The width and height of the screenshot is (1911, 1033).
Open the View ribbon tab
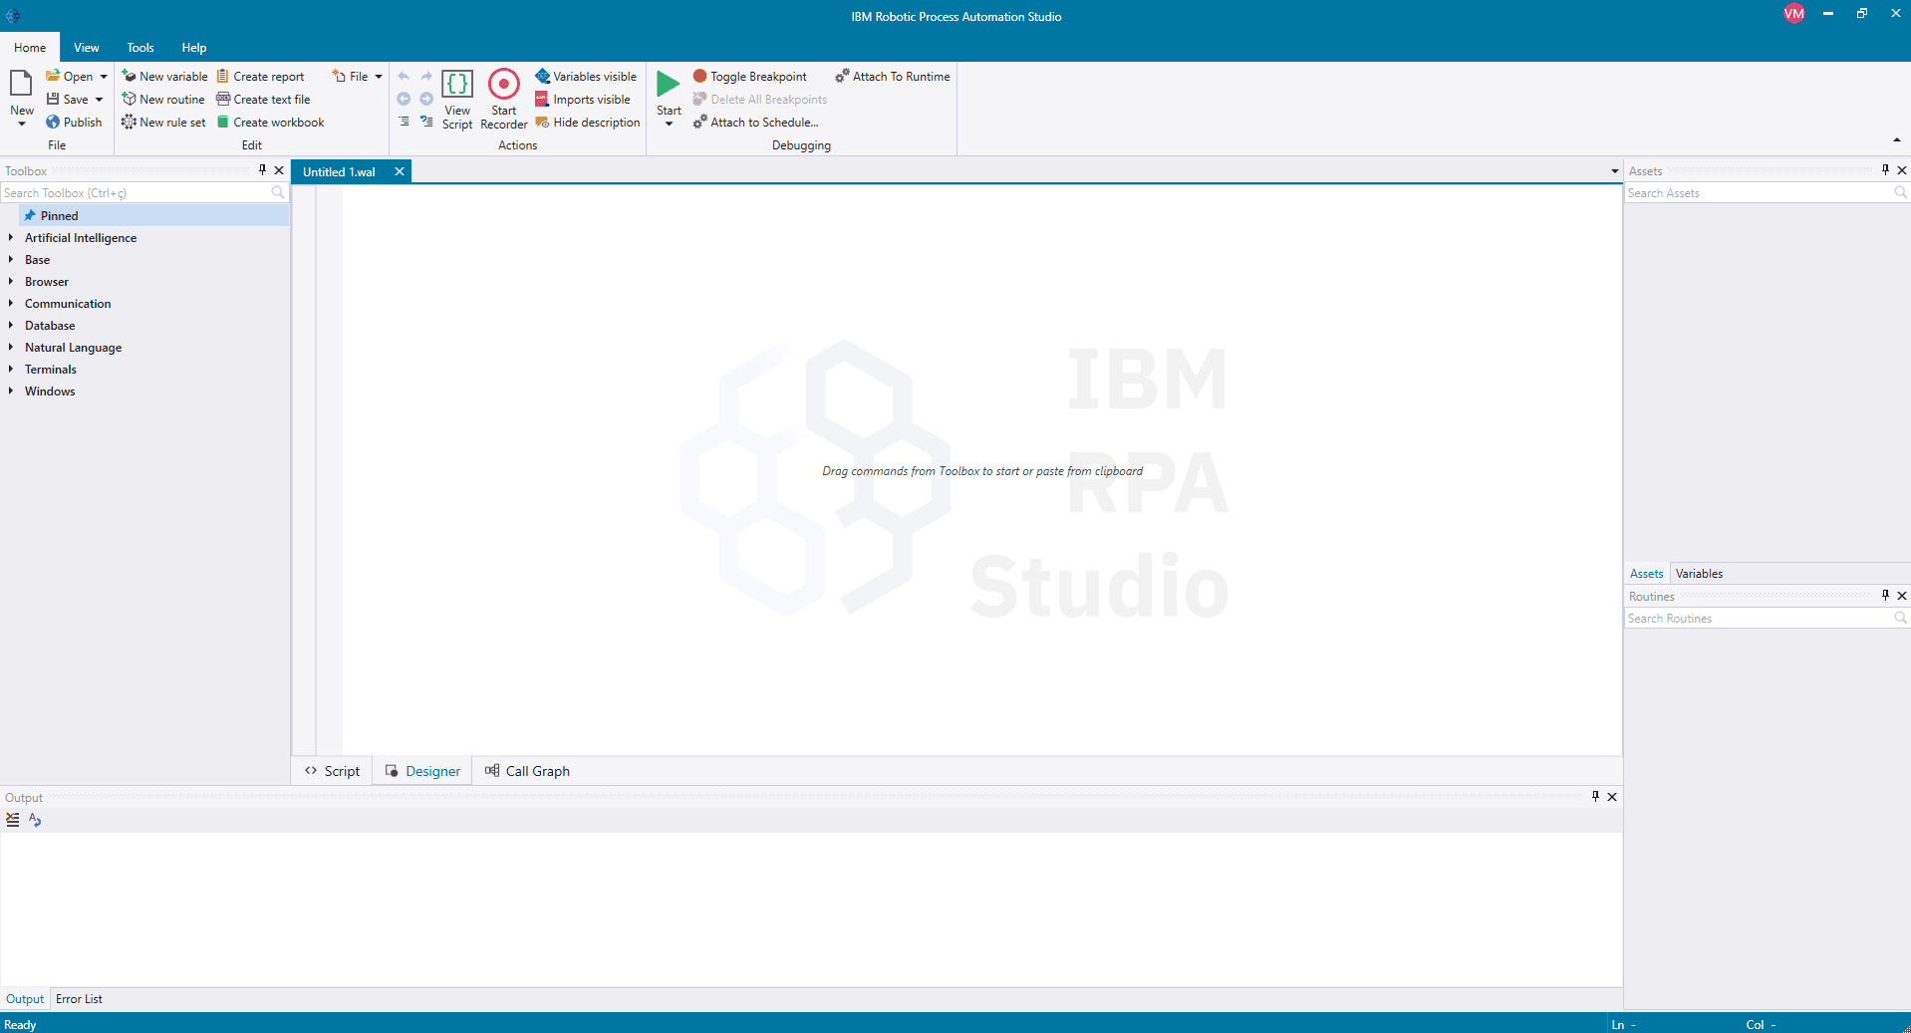tap(87, 48)
